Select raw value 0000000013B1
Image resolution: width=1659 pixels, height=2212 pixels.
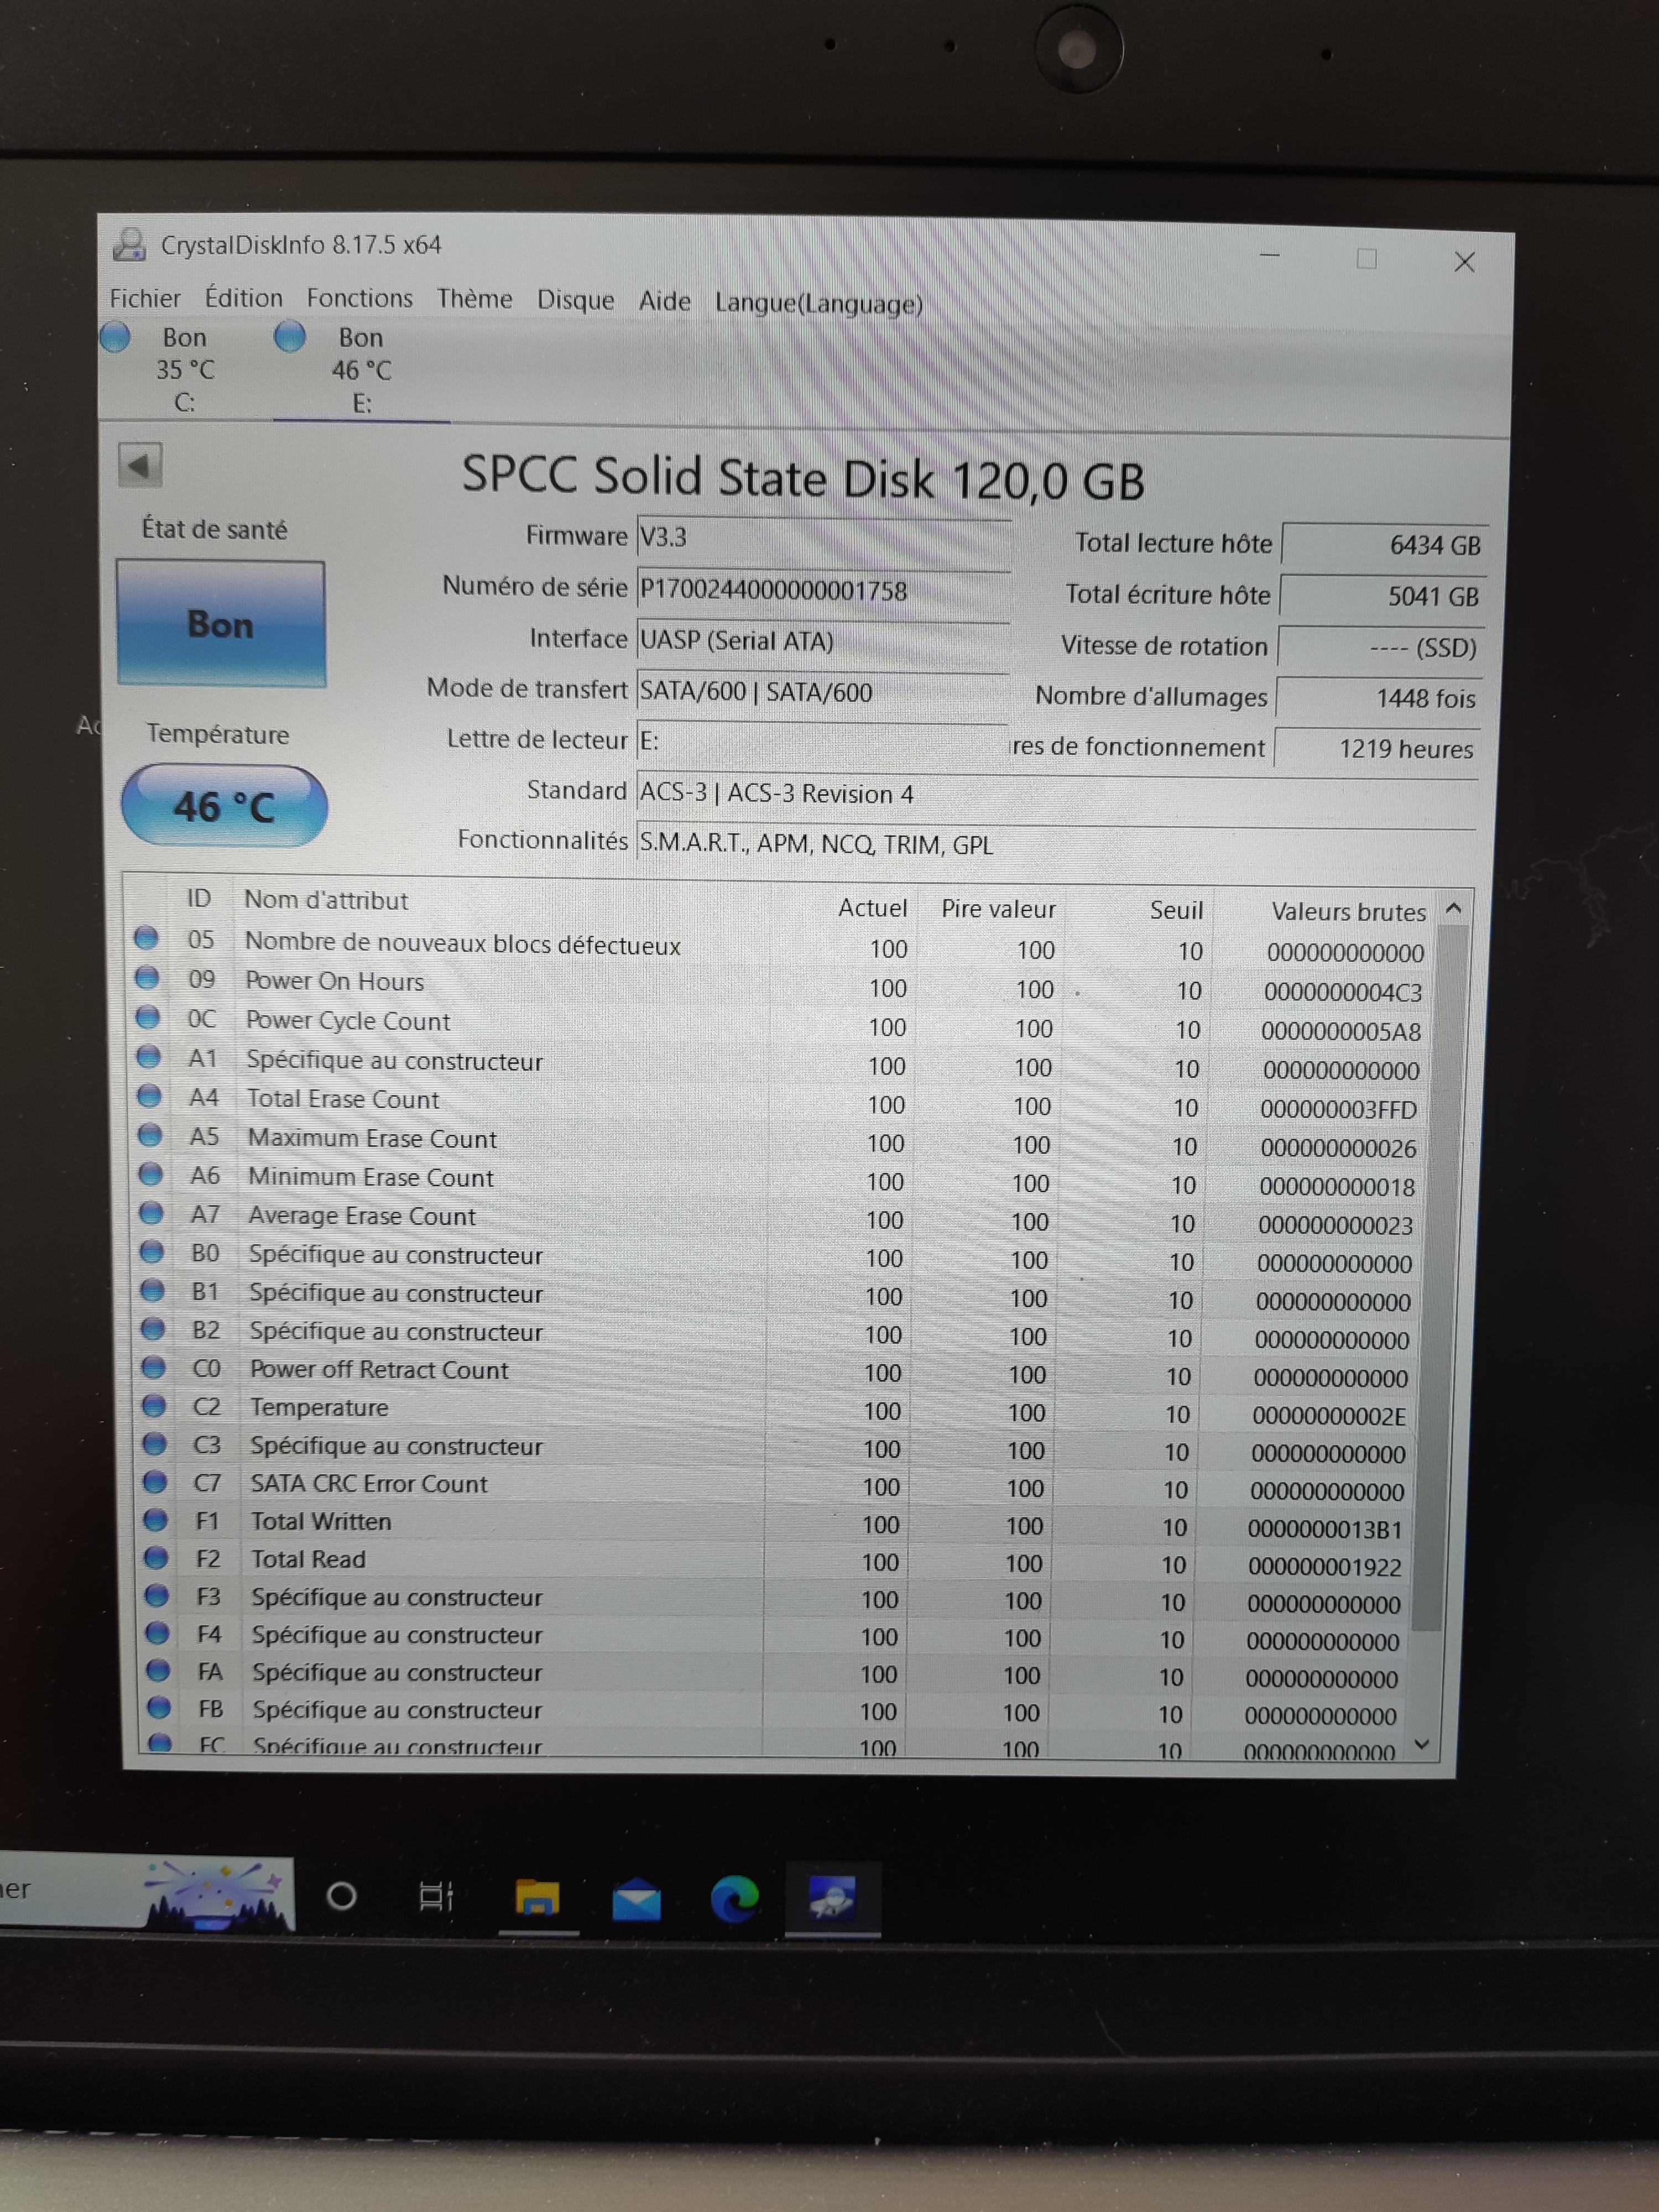coord(1325,1529)
